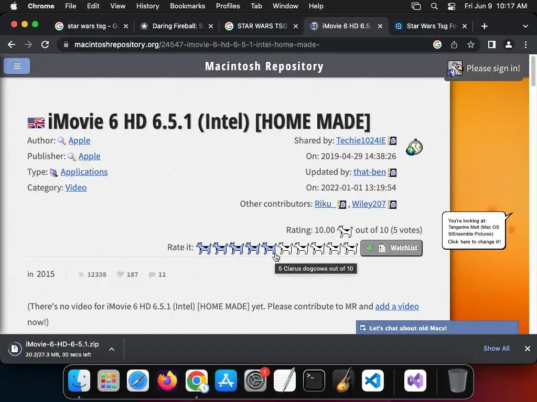Open the Apple menu

[14, 6]
